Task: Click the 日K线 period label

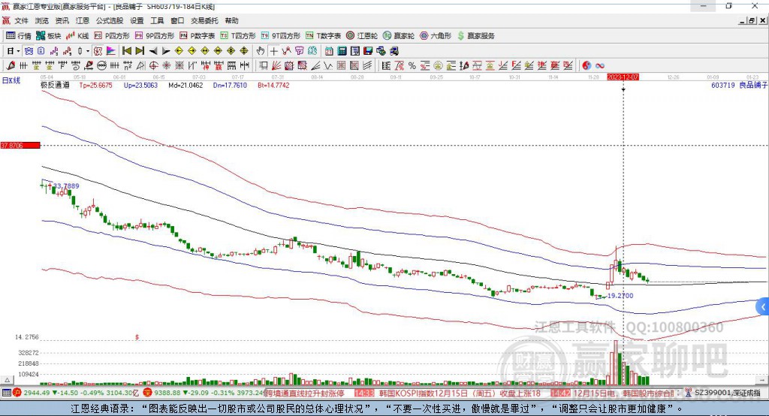Action: [11, 80]
